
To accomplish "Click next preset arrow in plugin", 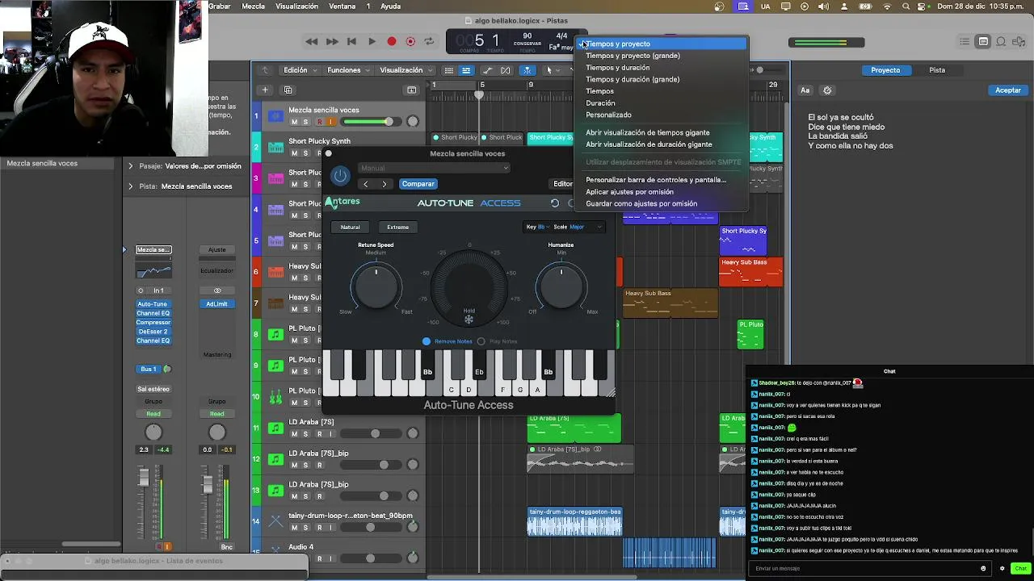I will pos(385,184).
